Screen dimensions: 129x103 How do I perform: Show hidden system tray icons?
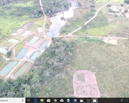(x=127, y=100)
